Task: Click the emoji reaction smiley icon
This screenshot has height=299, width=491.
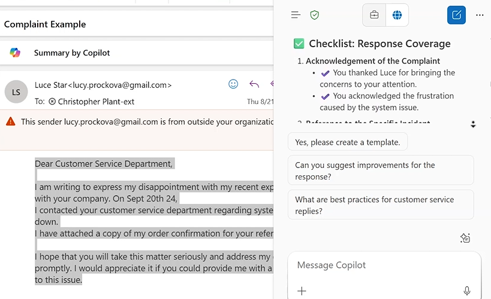Action: coord(233,84)
